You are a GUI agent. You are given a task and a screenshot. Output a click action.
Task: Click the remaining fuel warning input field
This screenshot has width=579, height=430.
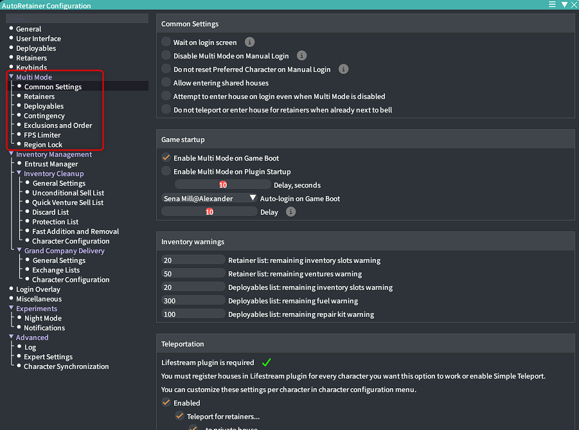193,301
